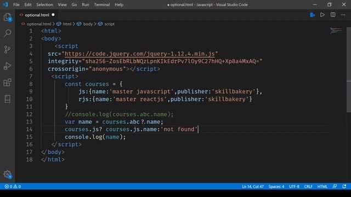The width and height of the screenshot is (351, 197).
Task: Open the Extensions view
Action: (x=7, y=83)
